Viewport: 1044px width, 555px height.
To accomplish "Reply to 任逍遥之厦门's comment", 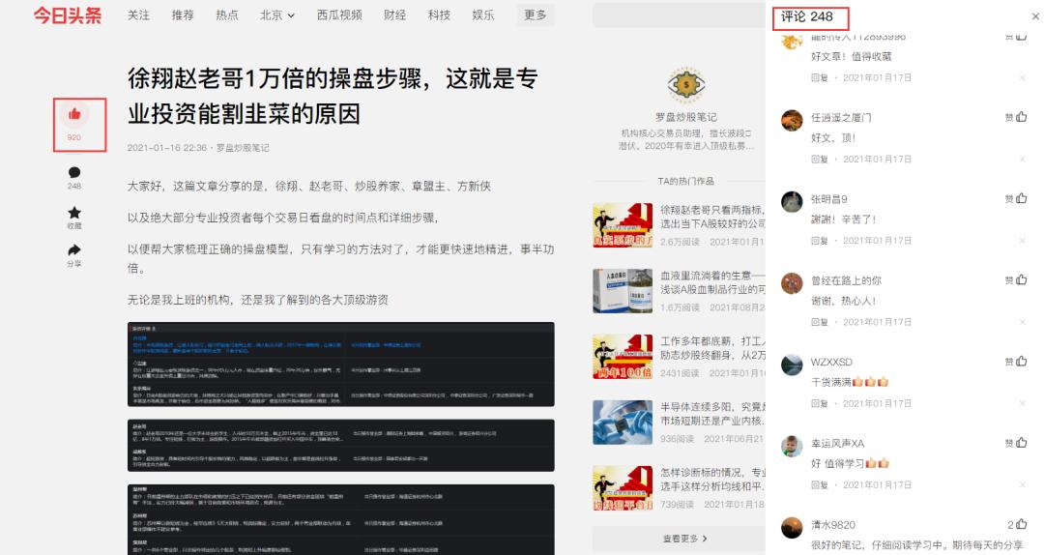I will 820,160.
